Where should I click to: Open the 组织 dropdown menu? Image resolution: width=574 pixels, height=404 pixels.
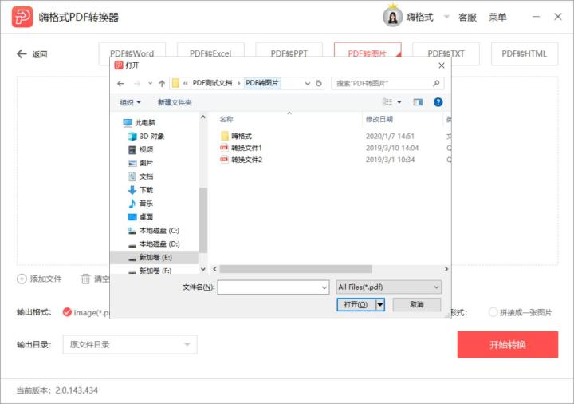click(x=130, y=102)
